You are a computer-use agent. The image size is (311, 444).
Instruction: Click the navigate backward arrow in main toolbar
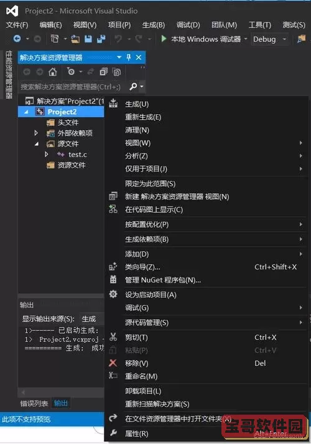click(17, 39)
